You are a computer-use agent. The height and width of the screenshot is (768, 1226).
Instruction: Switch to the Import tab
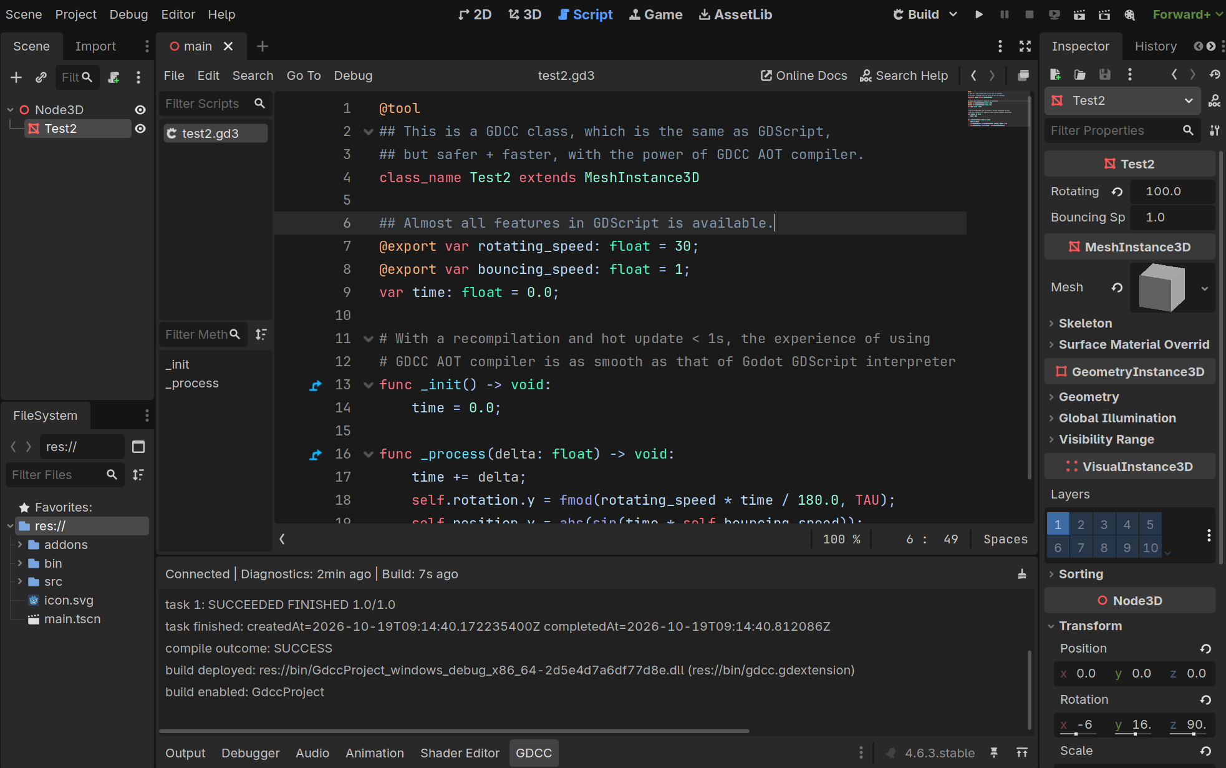(95, 46)
